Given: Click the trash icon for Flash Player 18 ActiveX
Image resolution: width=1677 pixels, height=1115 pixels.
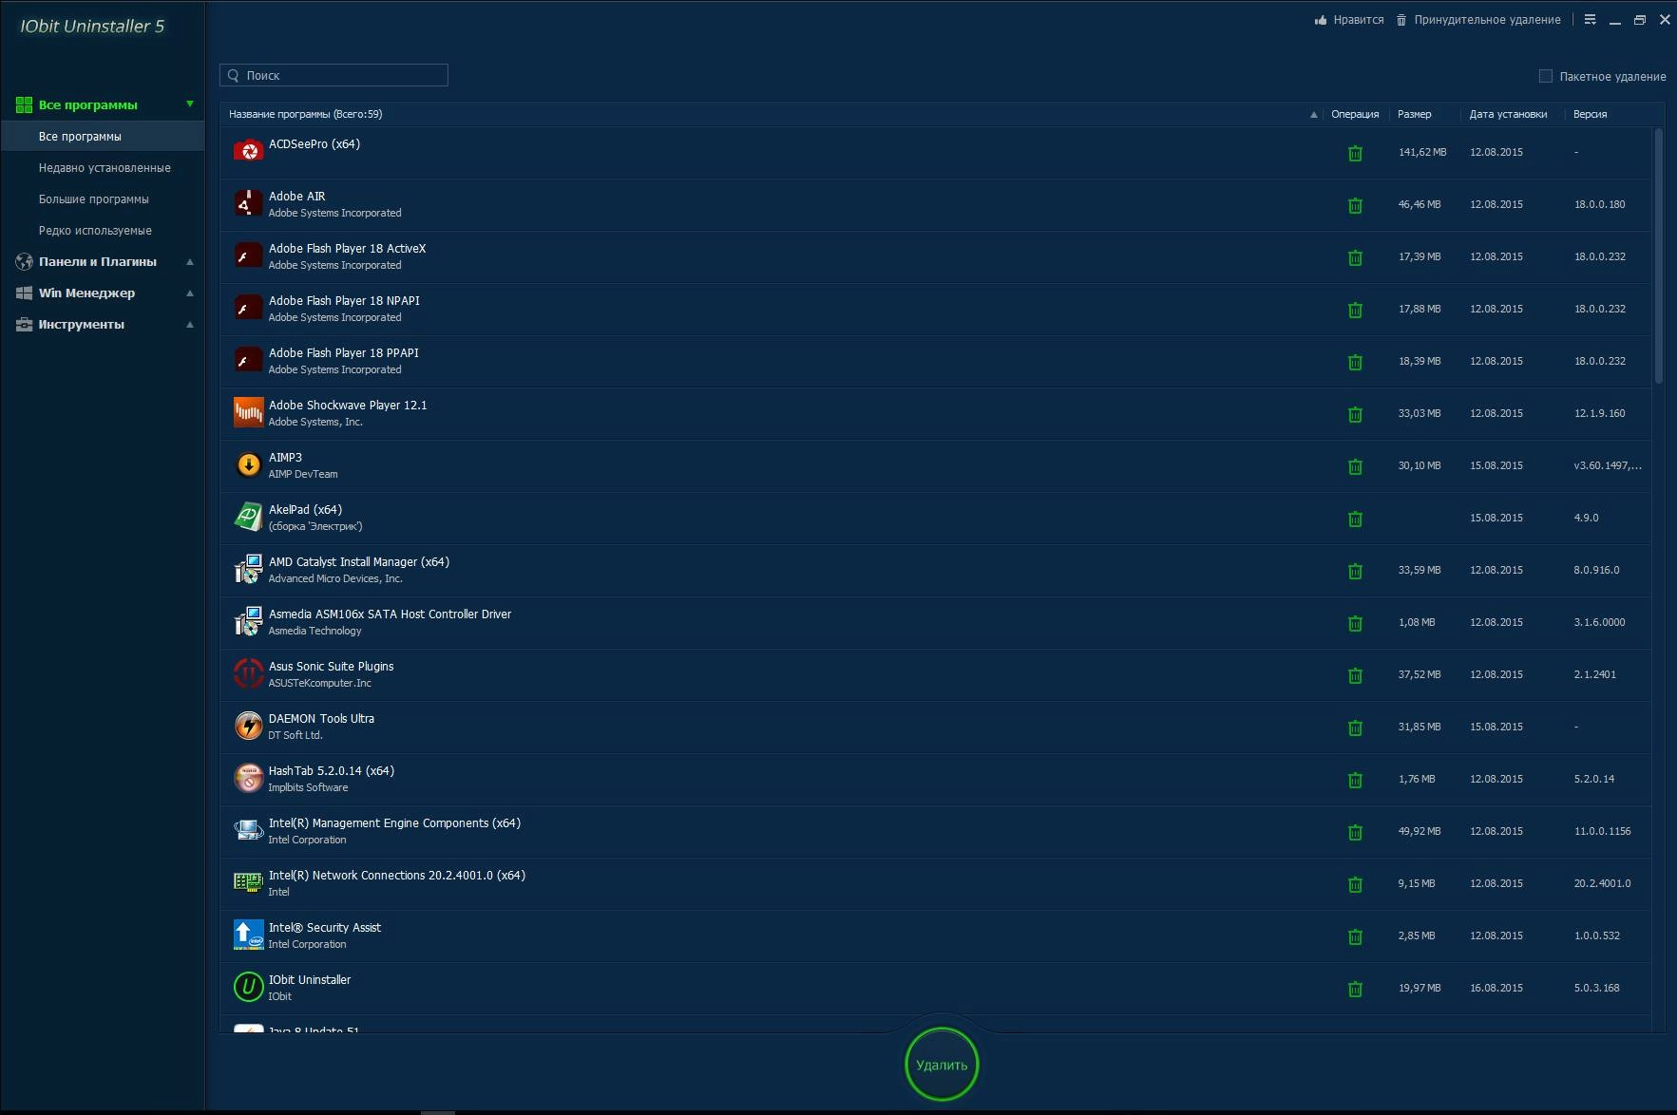Looking at the screenshot, I should pos(1355,257).
